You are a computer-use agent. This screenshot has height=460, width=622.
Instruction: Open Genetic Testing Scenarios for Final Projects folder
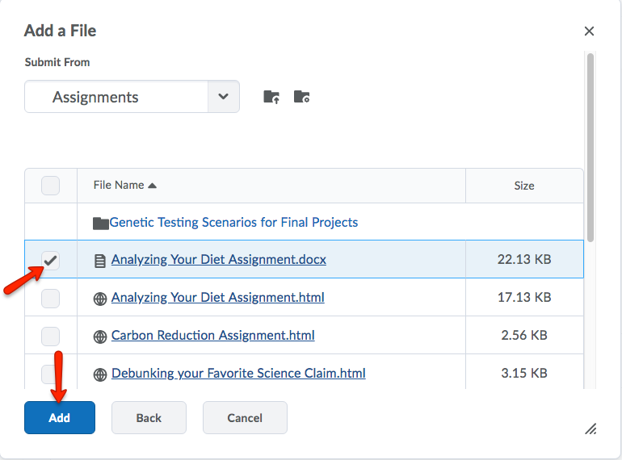(233, 223)
